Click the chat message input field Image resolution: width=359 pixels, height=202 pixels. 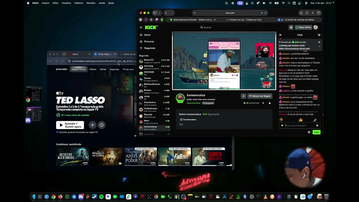300,125
